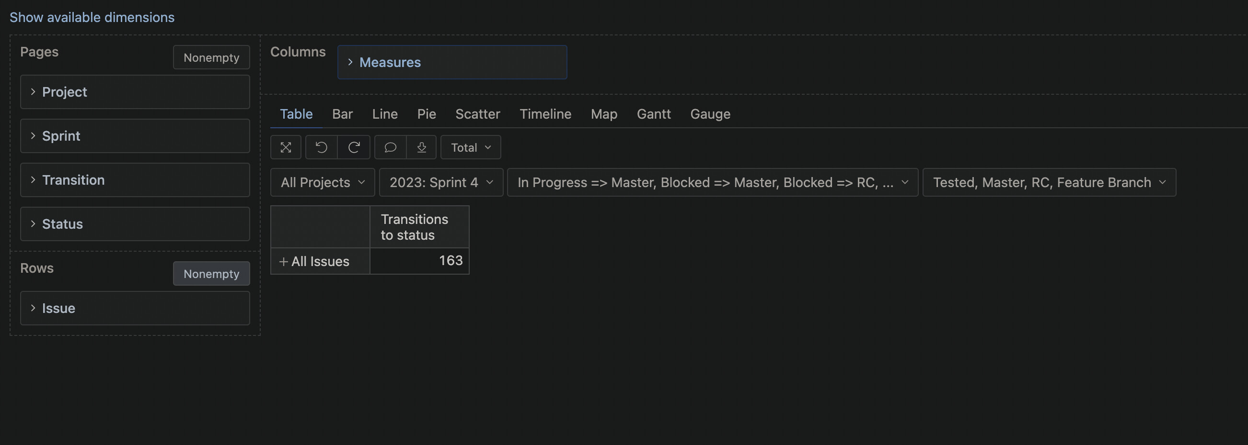The width and height of the screenshot is (1248, 445).
Task: Click the comment bubble icon
Action: (390, 147)
